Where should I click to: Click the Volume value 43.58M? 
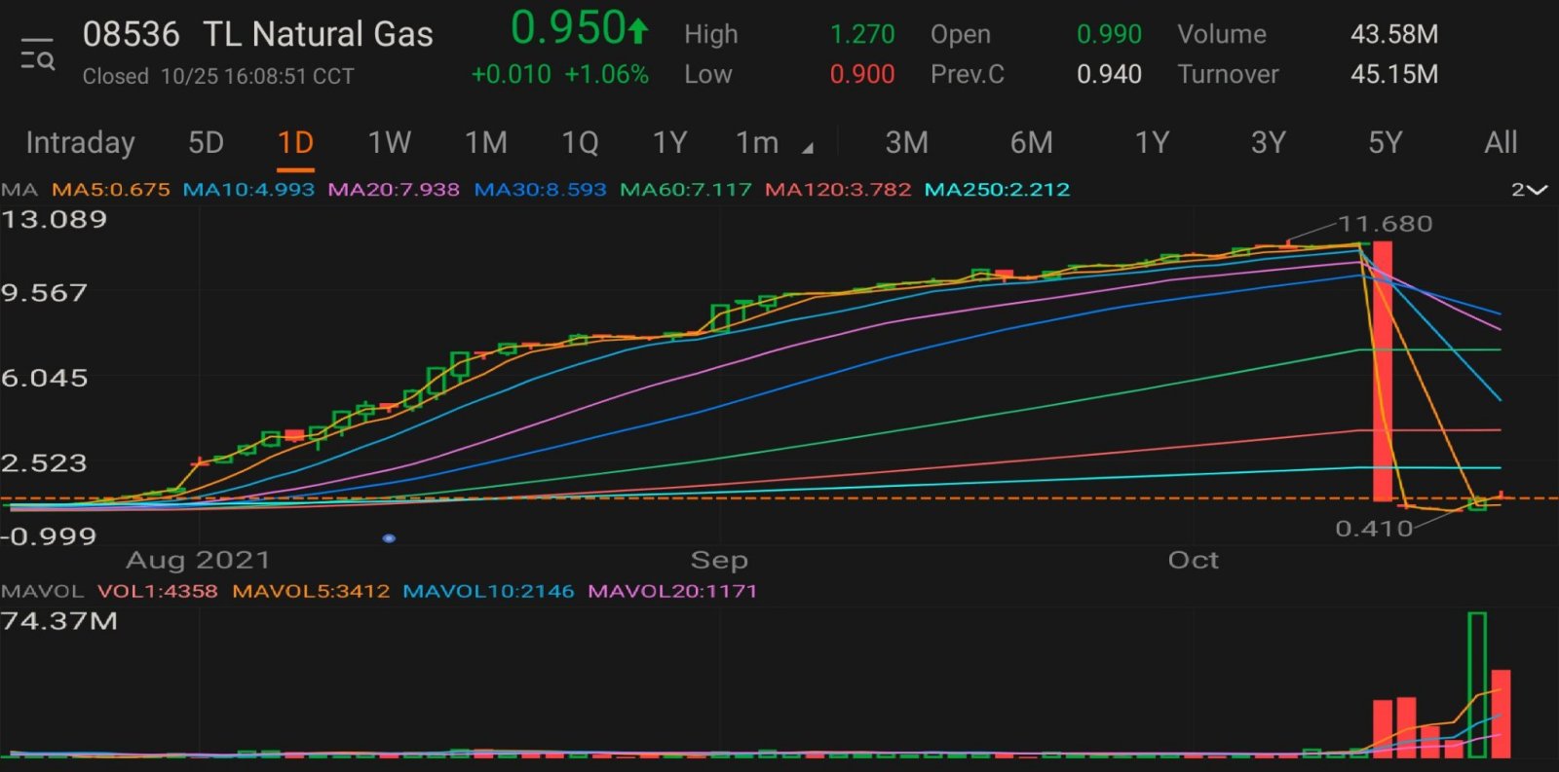(1394, 34)
